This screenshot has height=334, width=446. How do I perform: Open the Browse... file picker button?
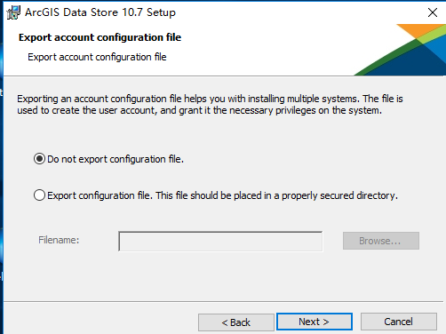[x=381, y=241]
